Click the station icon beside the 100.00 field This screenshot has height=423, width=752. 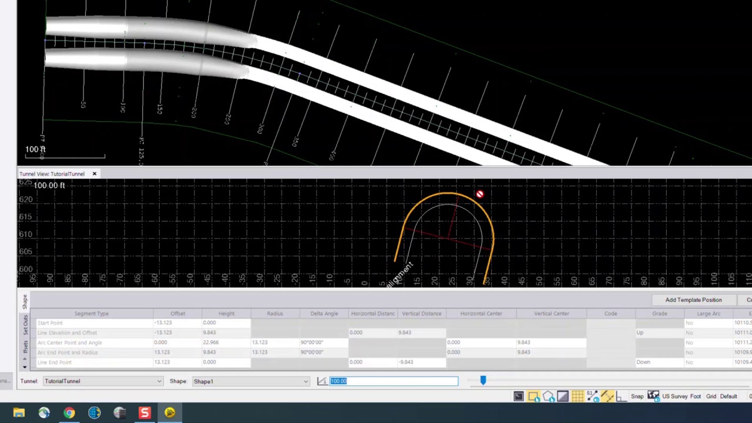(322, 381)
